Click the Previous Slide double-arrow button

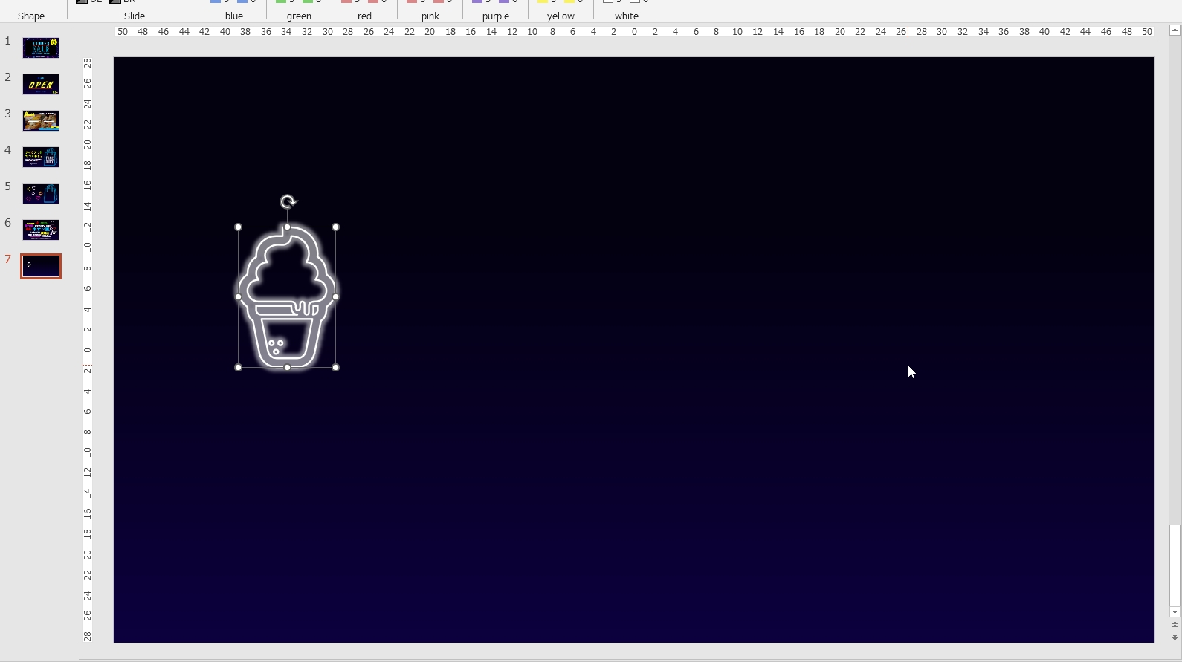point(1175,625)
